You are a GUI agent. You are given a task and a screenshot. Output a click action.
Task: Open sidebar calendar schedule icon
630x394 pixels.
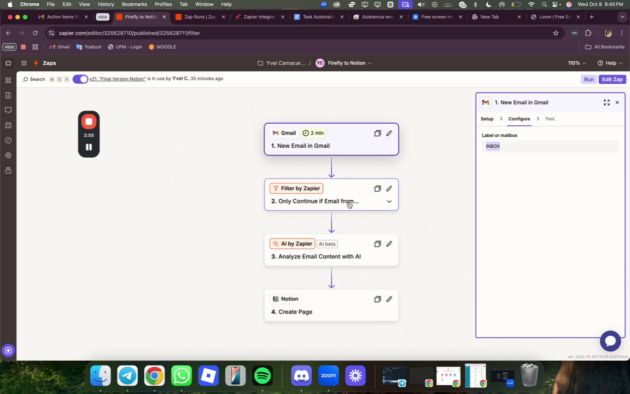click(8, 125)
